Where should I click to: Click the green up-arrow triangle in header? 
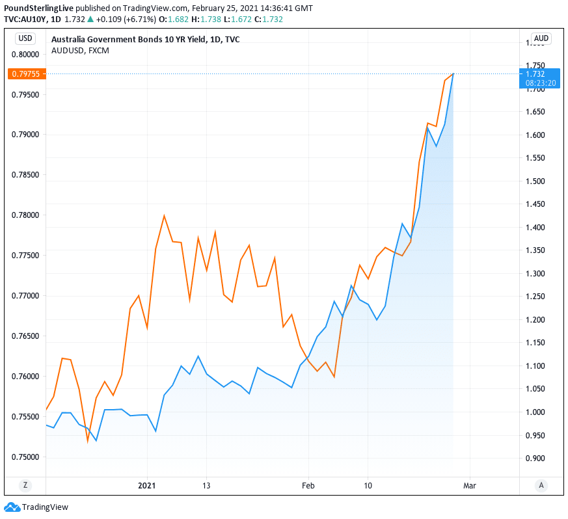point(90,19)
